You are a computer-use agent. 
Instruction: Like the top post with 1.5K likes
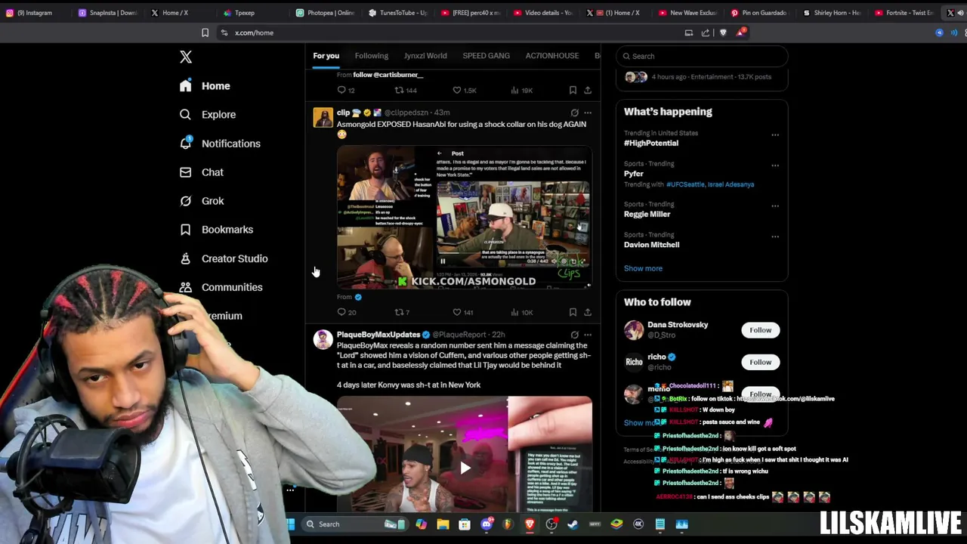pos(464,90)
